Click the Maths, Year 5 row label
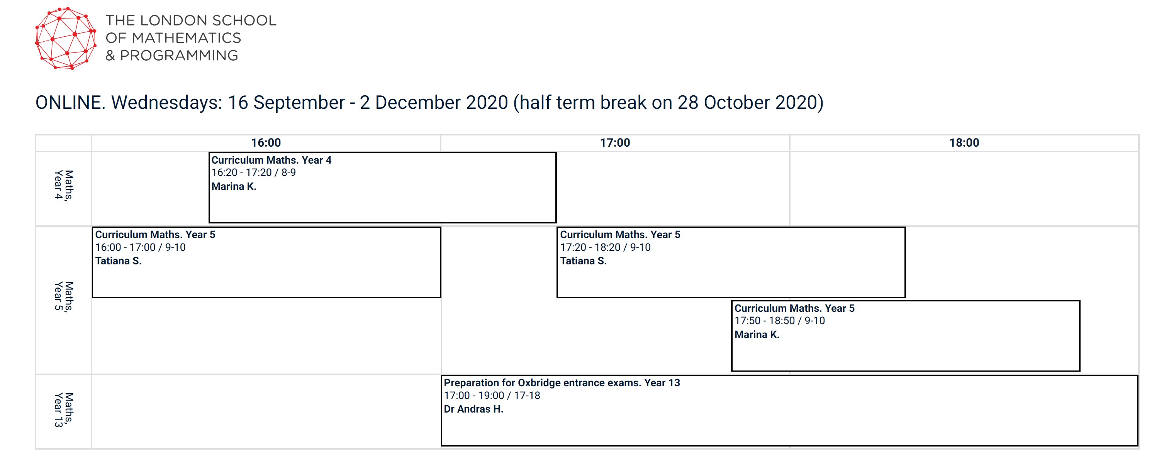The image size is (1169, 455). tap(64, 297)
